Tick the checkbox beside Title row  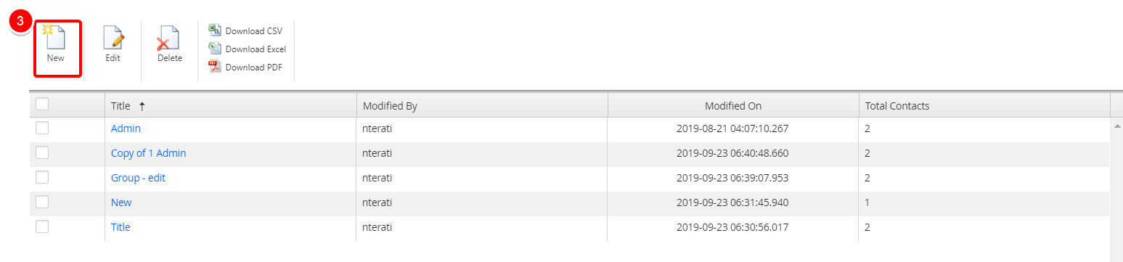click(x=42, y=226)
